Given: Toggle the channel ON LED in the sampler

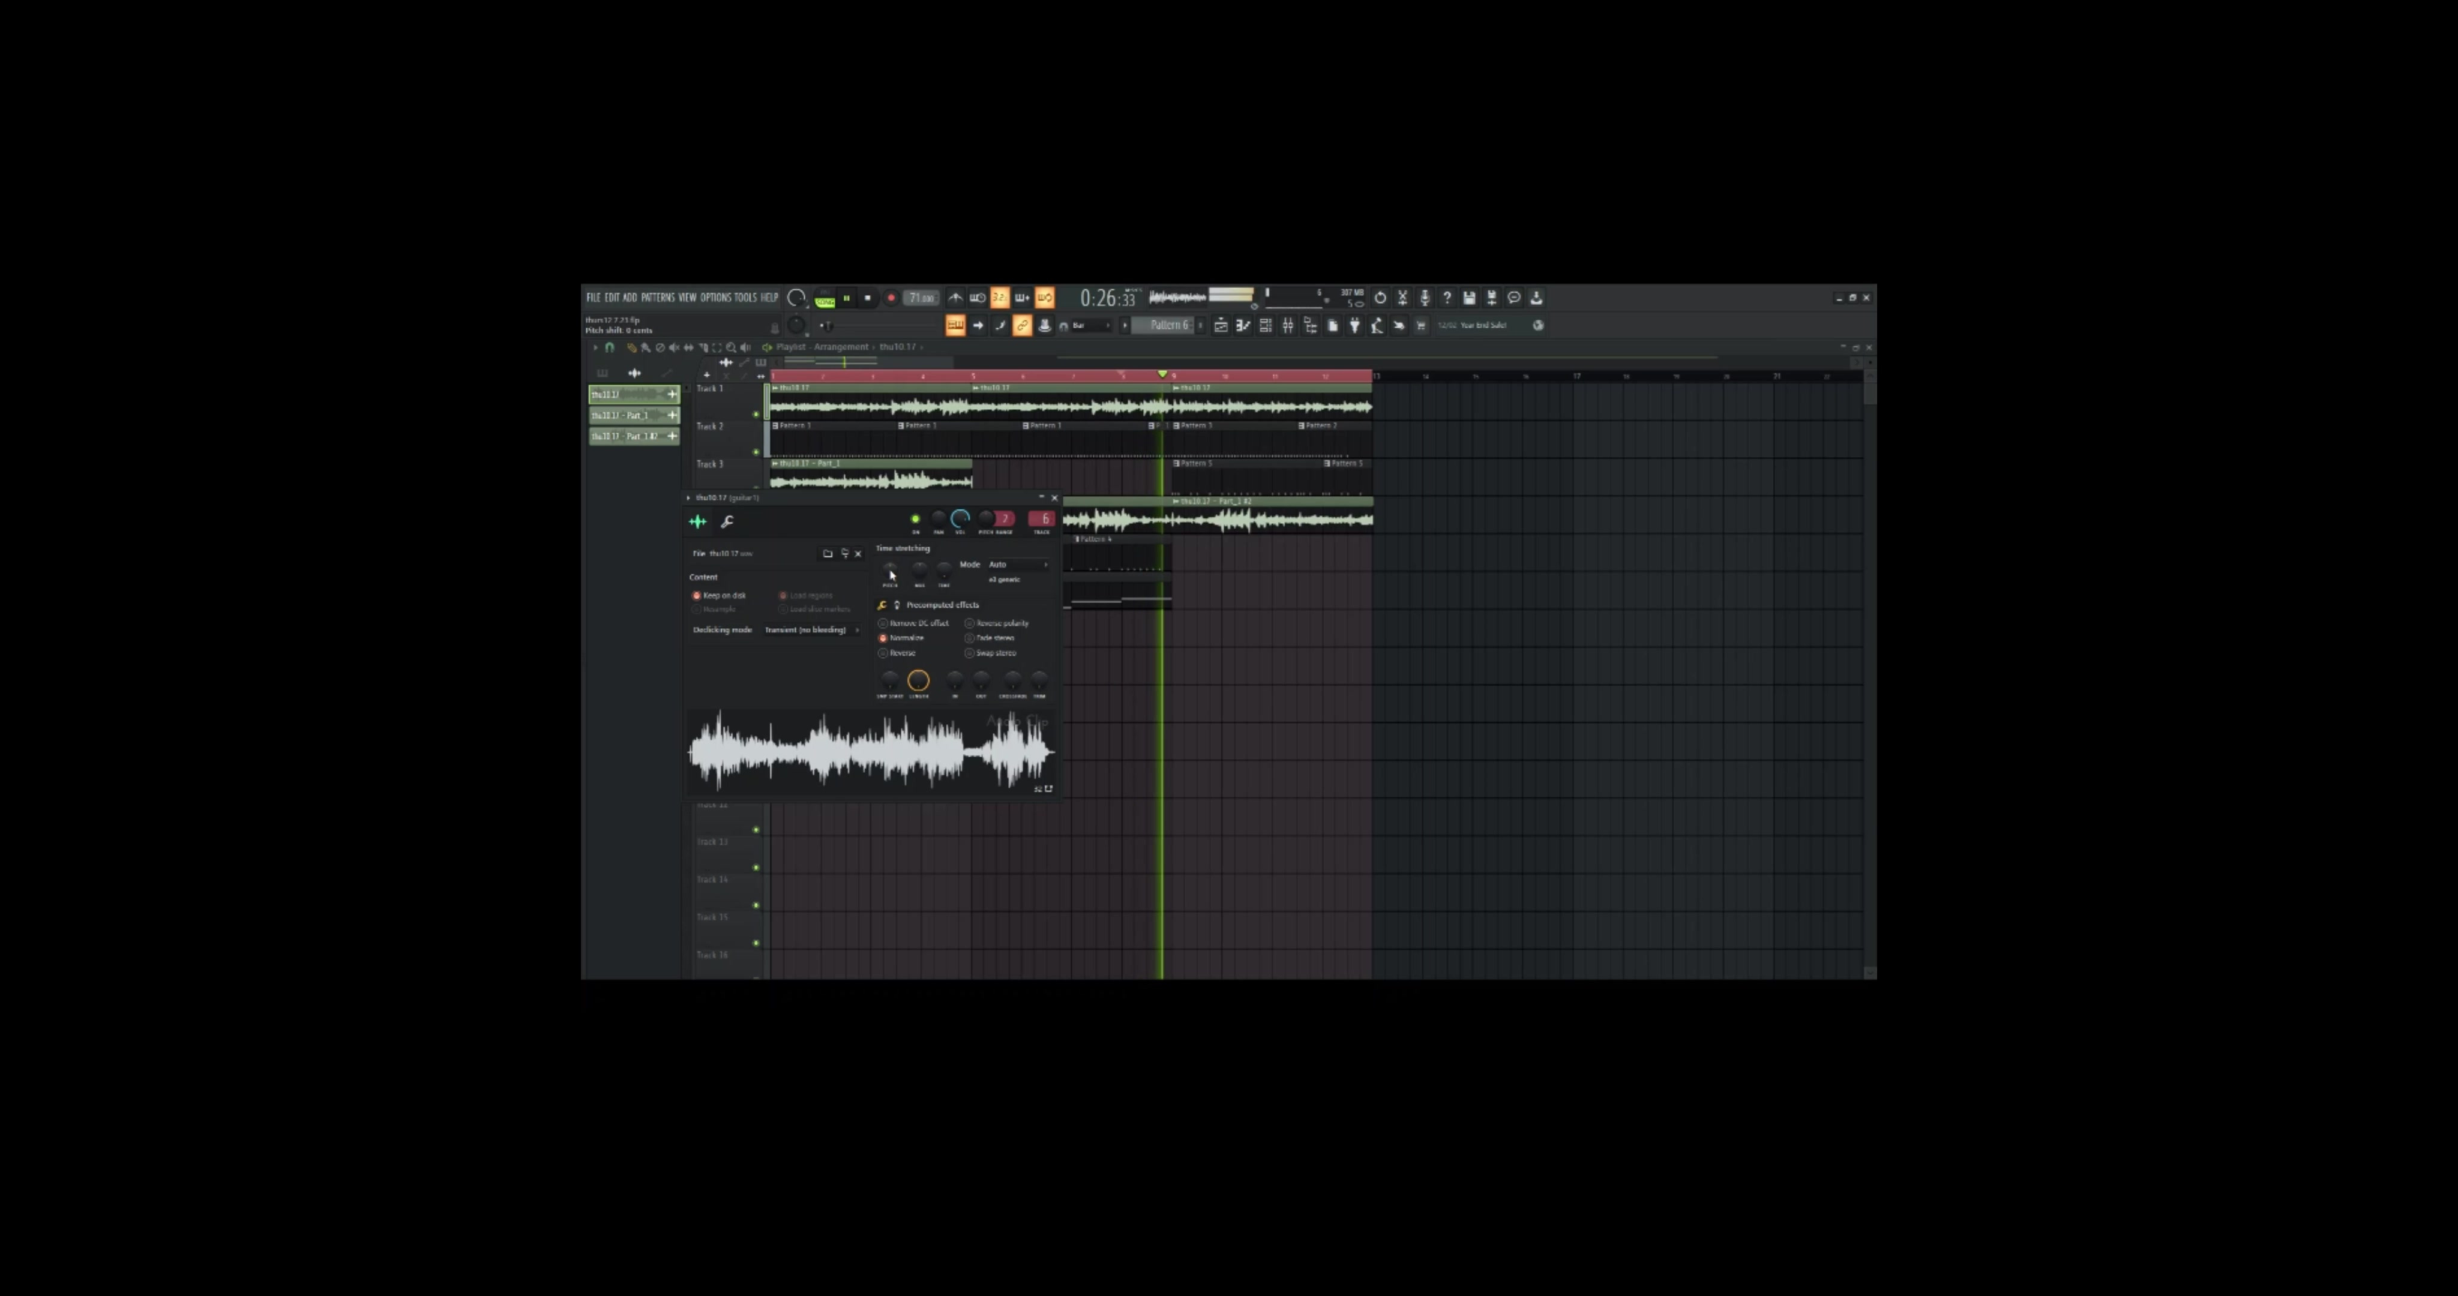Looking at the screenshot, I should (915, 519).
